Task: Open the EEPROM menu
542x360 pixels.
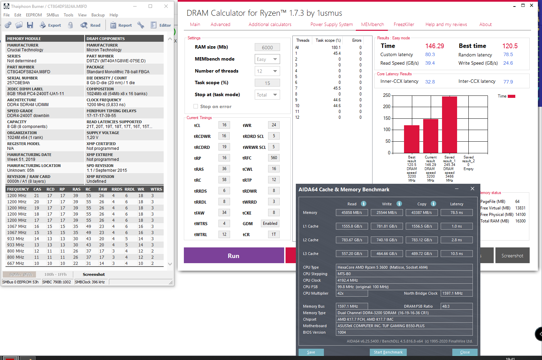Action: tap(34, 15)
